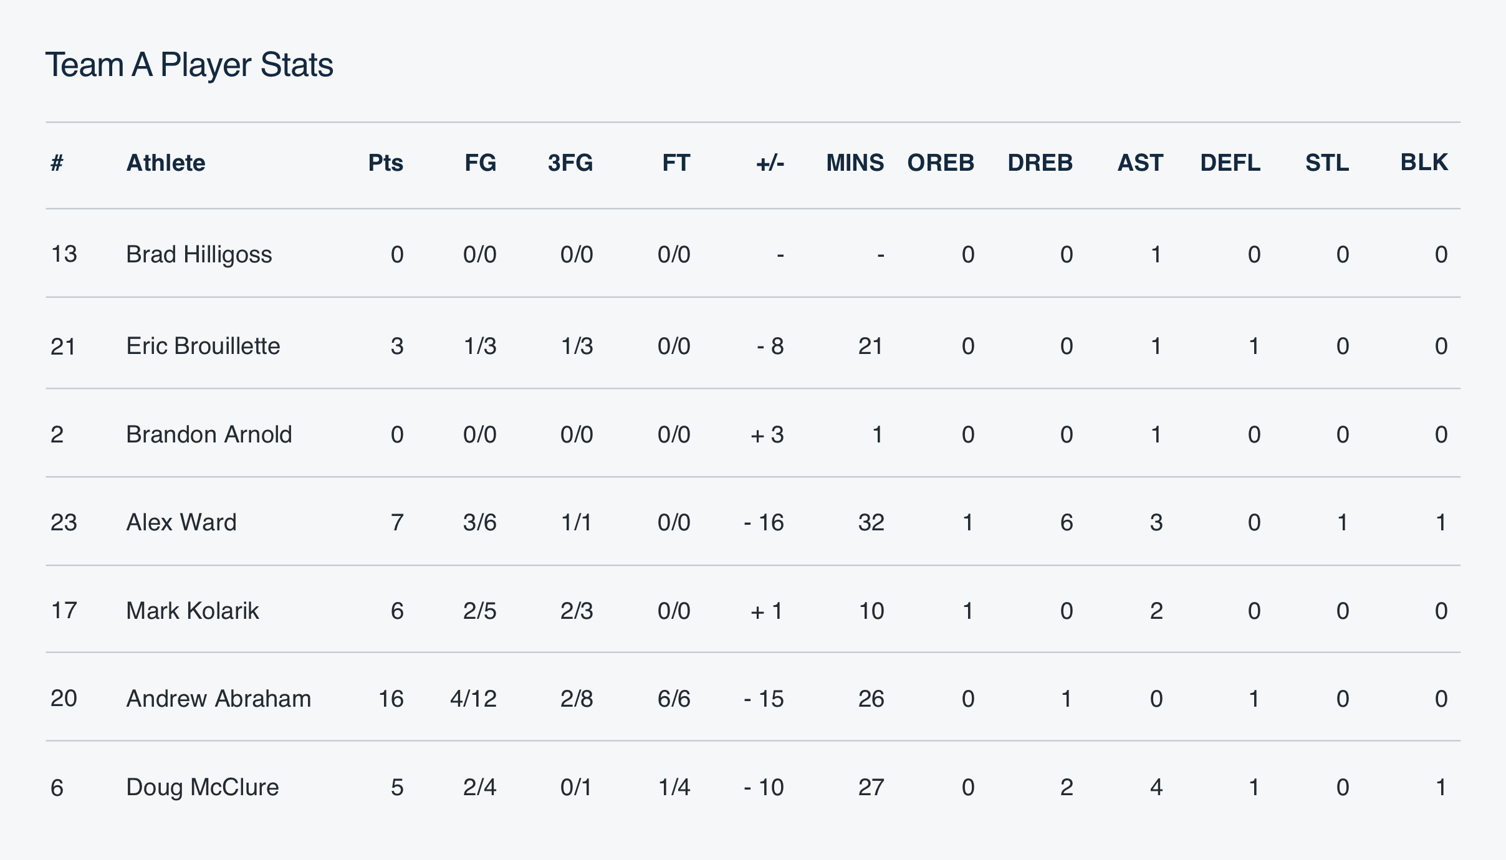This screenshot has height=860, width=1506.
Task: Click the DREB column header
Action: [1040, 163]
